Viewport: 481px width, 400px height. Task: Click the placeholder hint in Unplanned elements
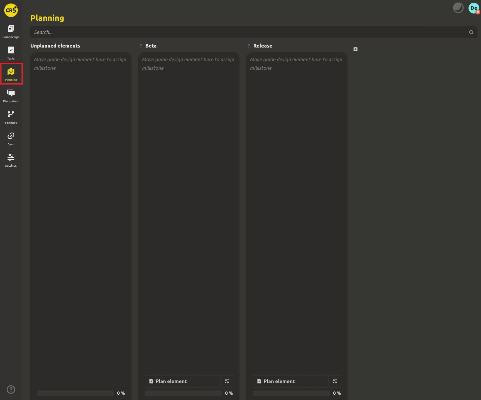(x=80, y=64)
